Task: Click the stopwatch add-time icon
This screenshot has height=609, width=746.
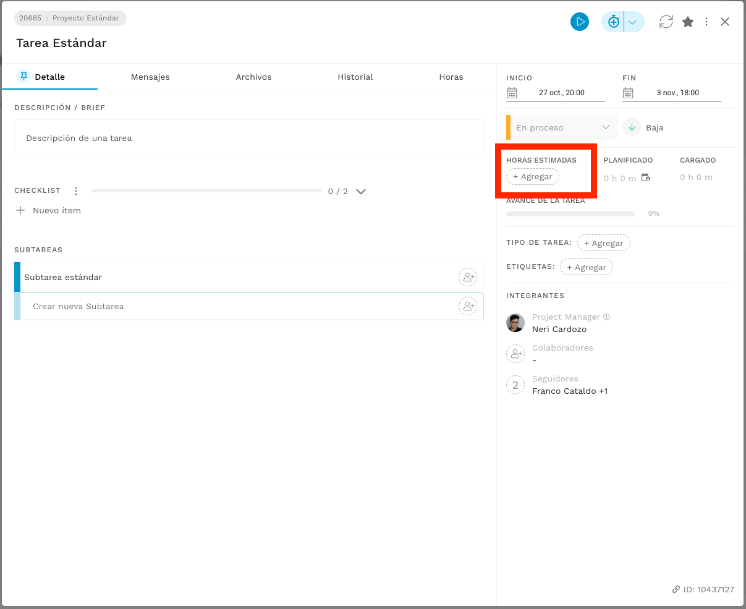Action: coord(613,22)
